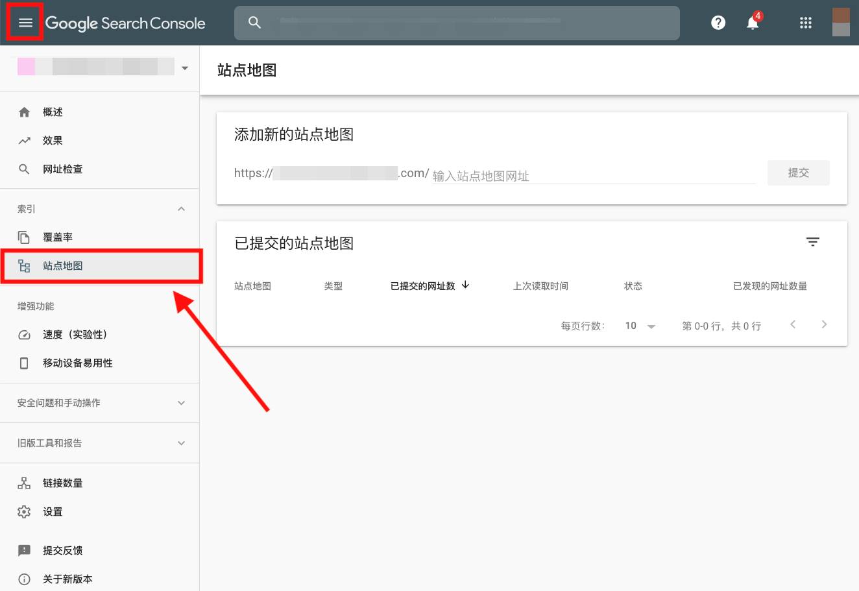Open the hamburger navigation menu
This screenshot has height=591, width=859.
(x=25, y=23)
